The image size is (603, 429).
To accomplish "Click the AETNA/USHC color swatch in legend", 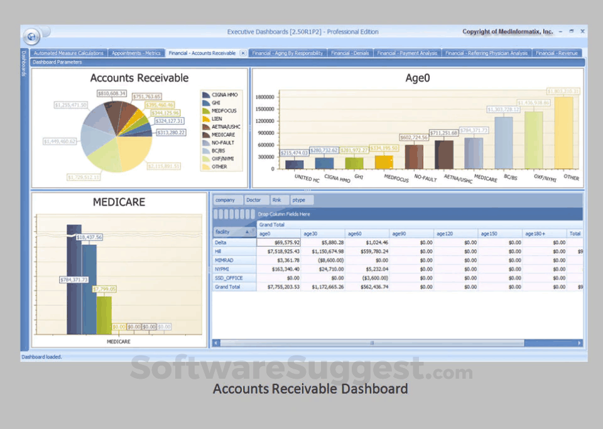I will coord(207,126).
